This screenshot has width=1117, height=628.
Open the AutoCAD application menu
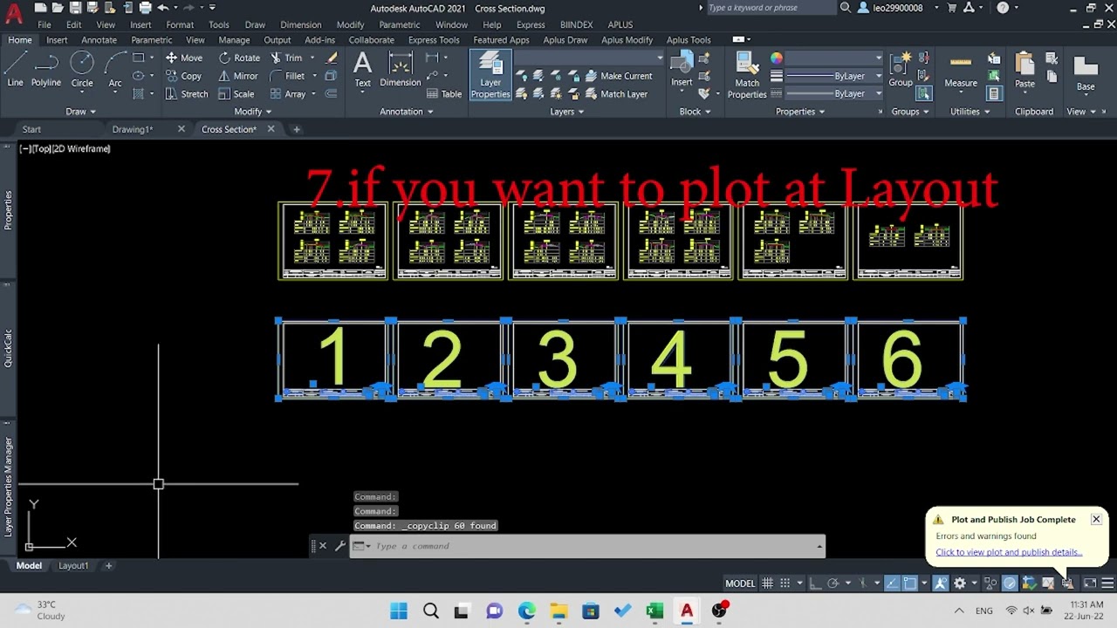[14, 14]
